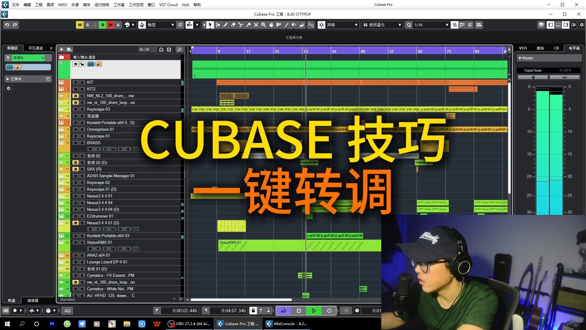
Task: Select the Zoom magnifier tool
Action: [264, 25]
